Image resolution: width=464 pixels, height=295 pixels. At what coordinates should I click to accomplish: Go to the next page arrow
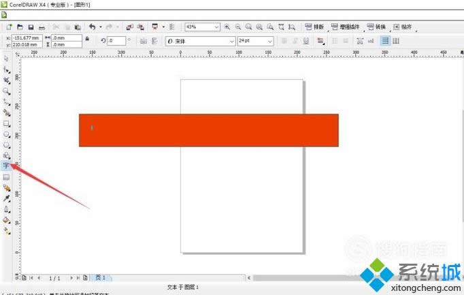click(71, 278)
